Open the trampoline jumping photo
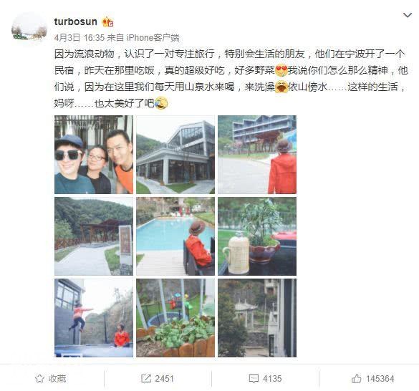This screenshot has height=391, width=419. 94,318
